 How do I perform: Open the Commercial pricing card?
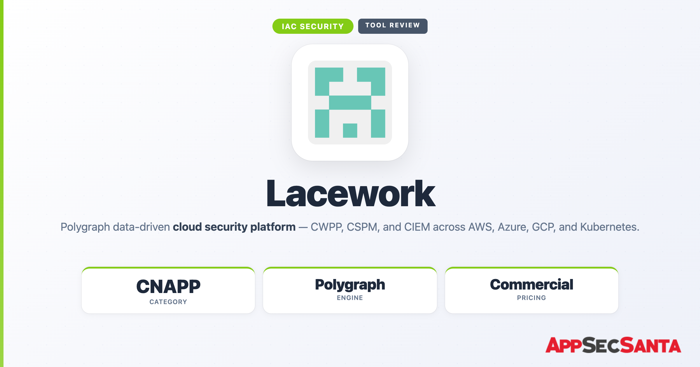pyautogui.click(x=531, y=290)
